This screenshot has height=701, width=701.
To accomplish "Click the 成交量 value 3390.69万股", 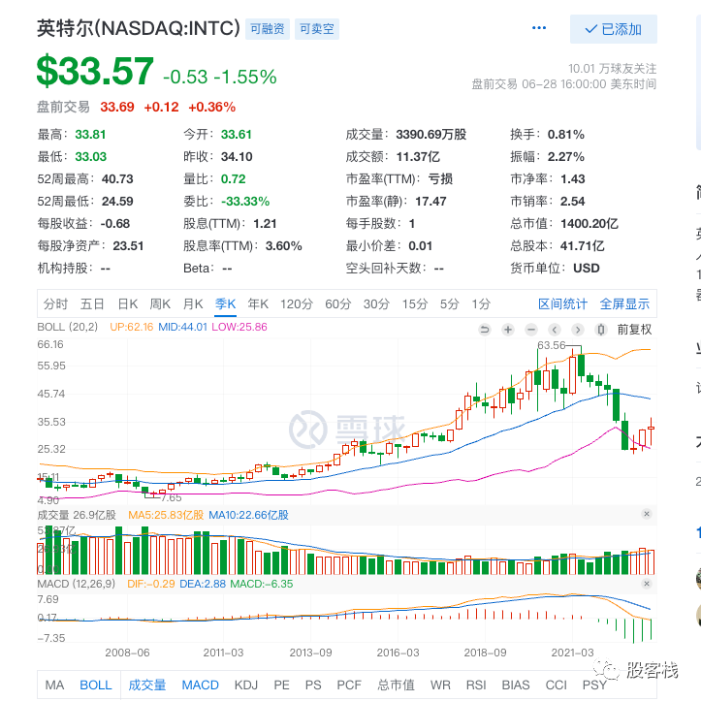I will pos(430,135).
